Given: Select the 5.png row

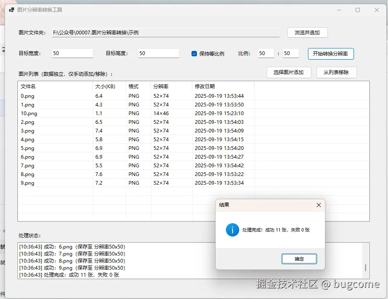Looking at the screenshot, I should tap(194, 148).
